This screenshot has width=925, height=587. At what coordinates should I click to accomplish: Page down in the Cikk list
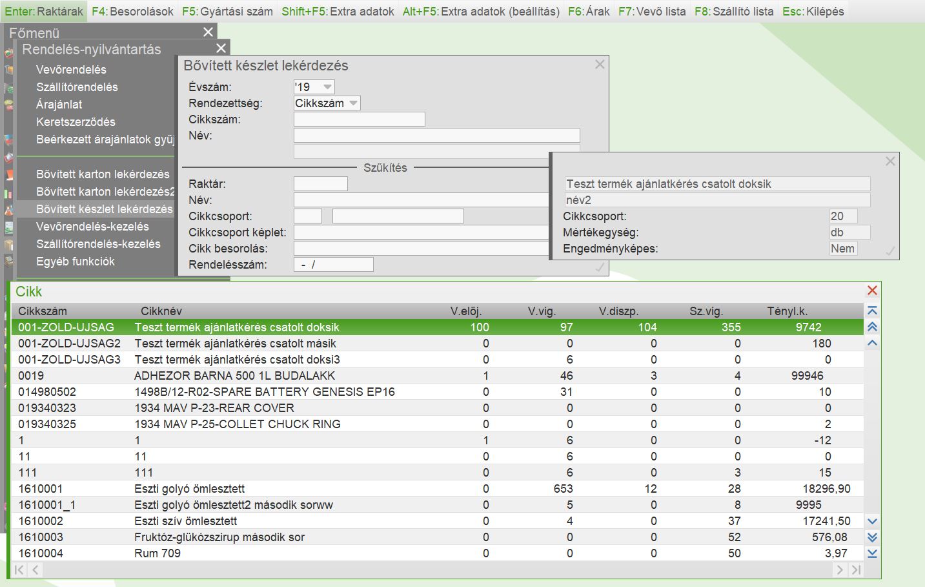[872, 537]
